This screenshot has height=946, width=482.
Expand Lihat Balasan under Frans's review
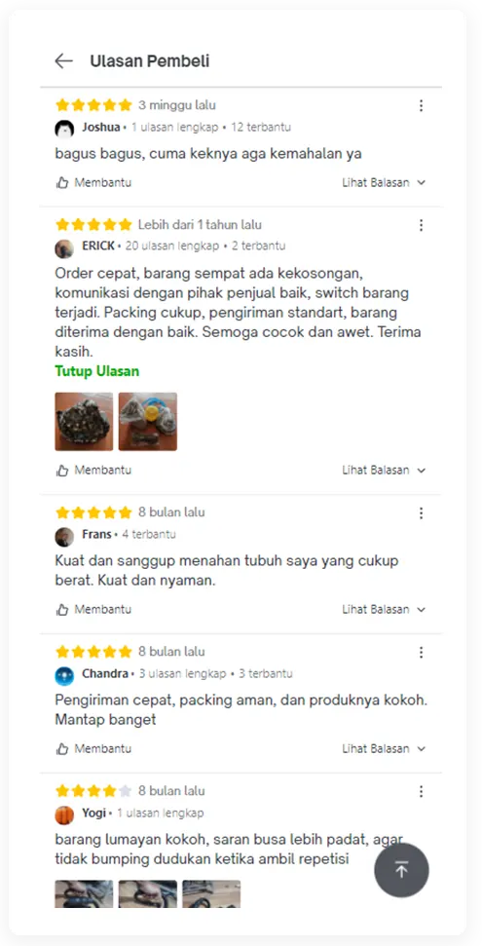(x=385, y=610)
